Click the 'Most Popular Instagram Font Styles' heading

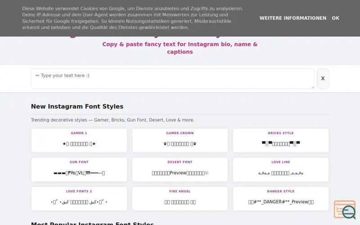pyautogui.click(x=92, y=223)
